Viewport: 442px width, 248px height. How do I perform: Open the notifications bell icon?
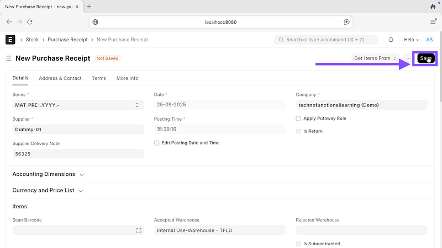(391, 40)
